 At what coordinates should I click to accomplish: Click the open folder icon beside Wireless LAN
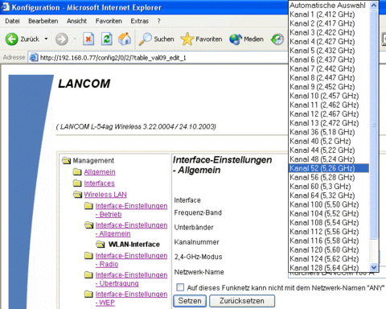(77, 194)
